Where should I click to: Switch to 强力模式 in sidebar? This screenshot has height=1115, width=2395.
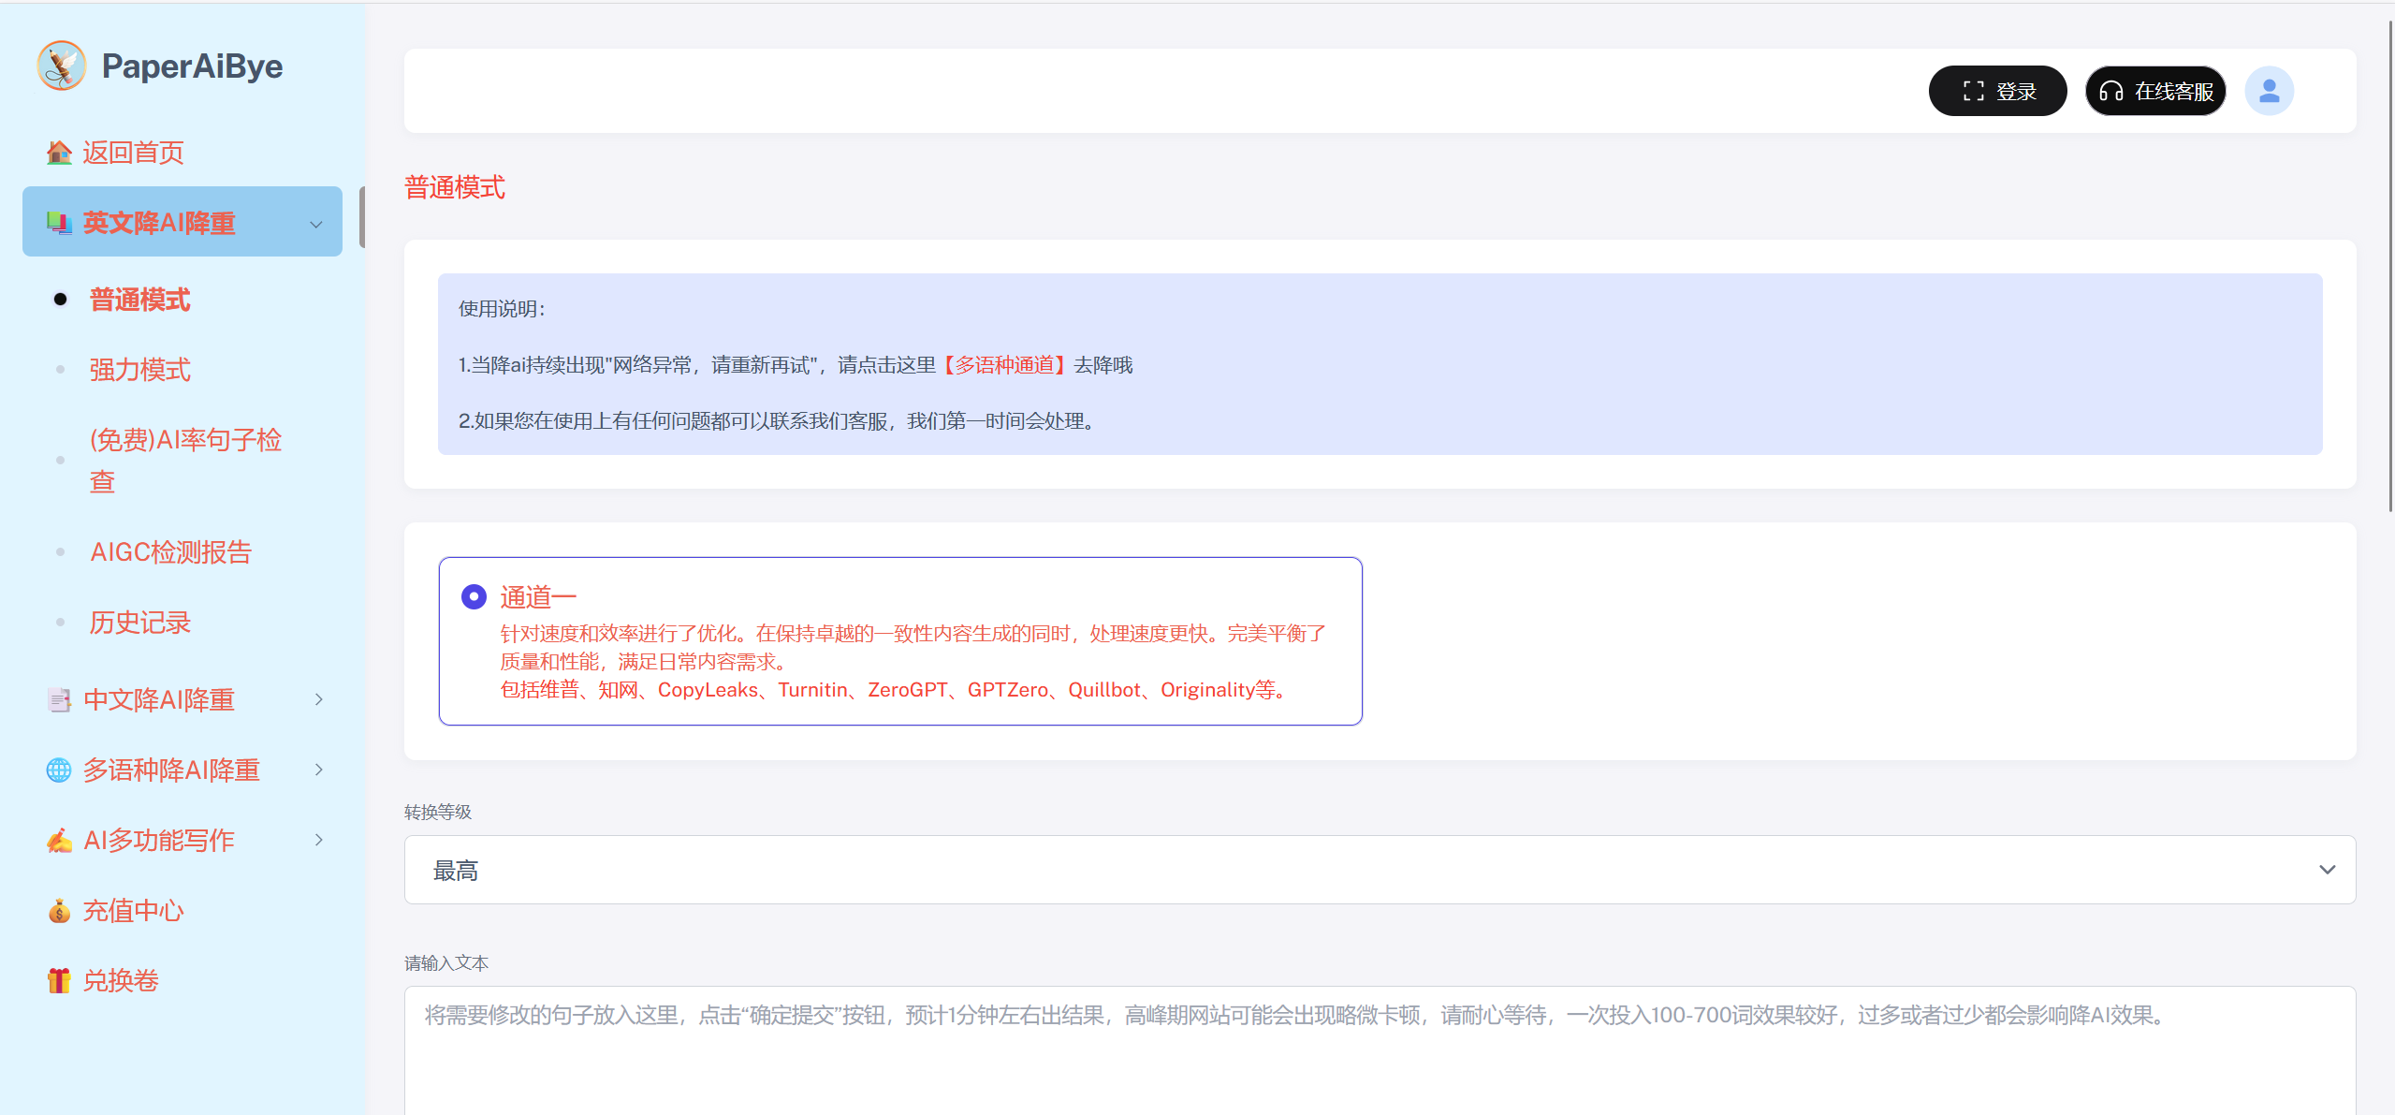(x=140, y=370)
